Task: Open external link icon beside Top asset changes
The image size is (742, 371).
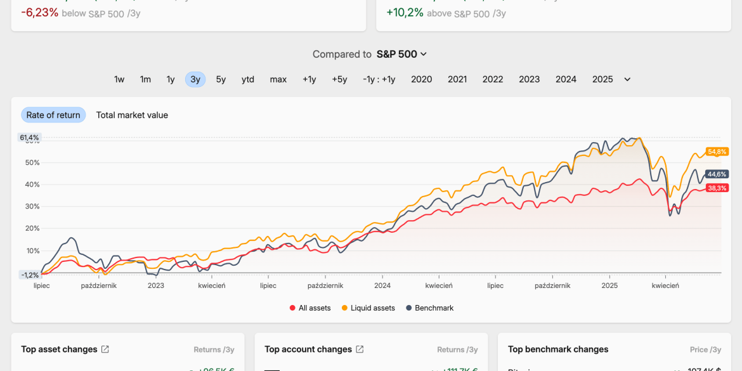Action: [105, 349]
